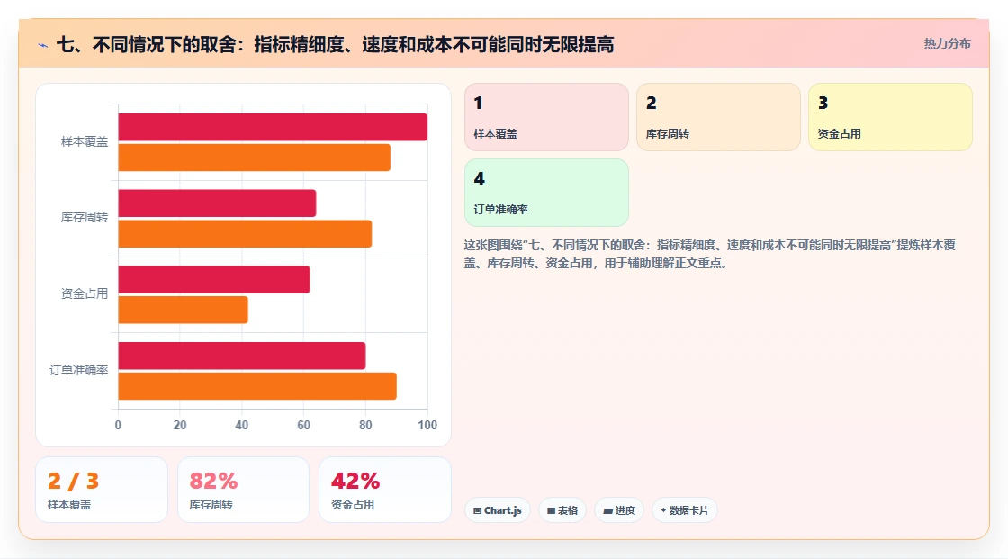Click the red bar for 资金占用

[214, 279]
